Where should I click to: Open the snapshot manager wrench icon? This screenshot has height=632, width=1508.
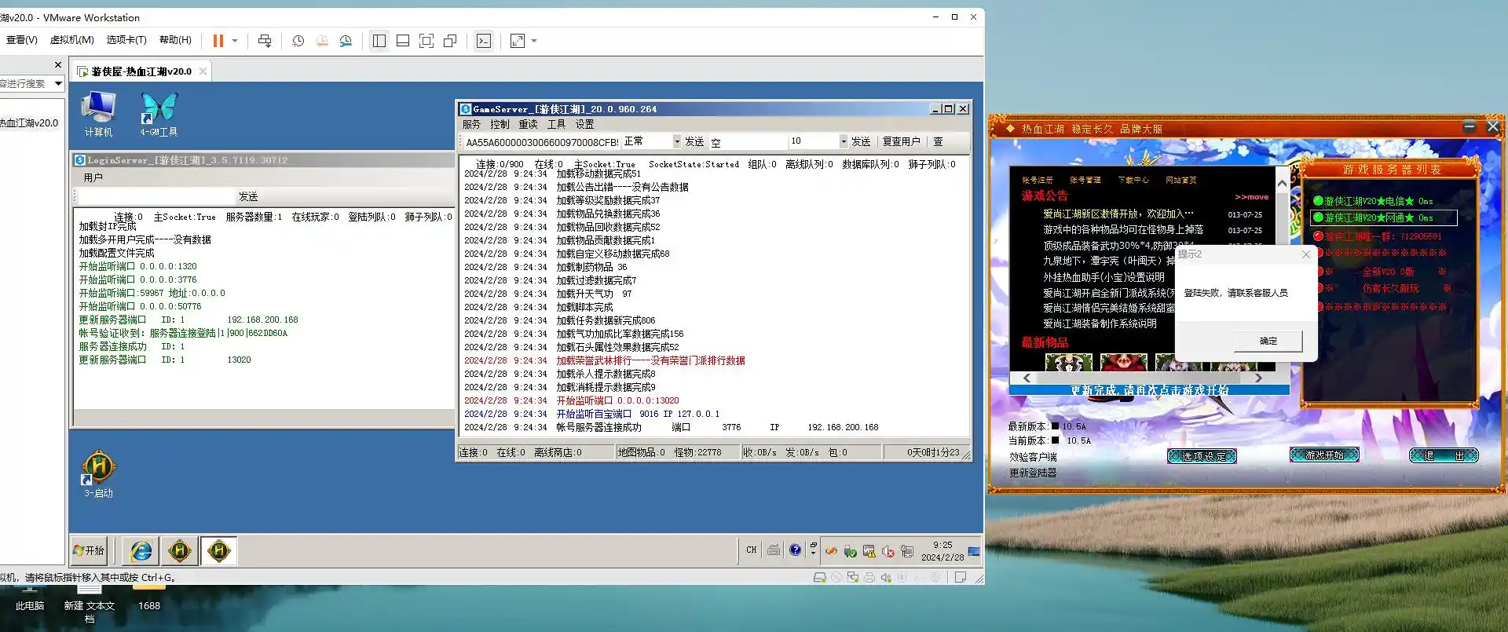pos(346,41)
